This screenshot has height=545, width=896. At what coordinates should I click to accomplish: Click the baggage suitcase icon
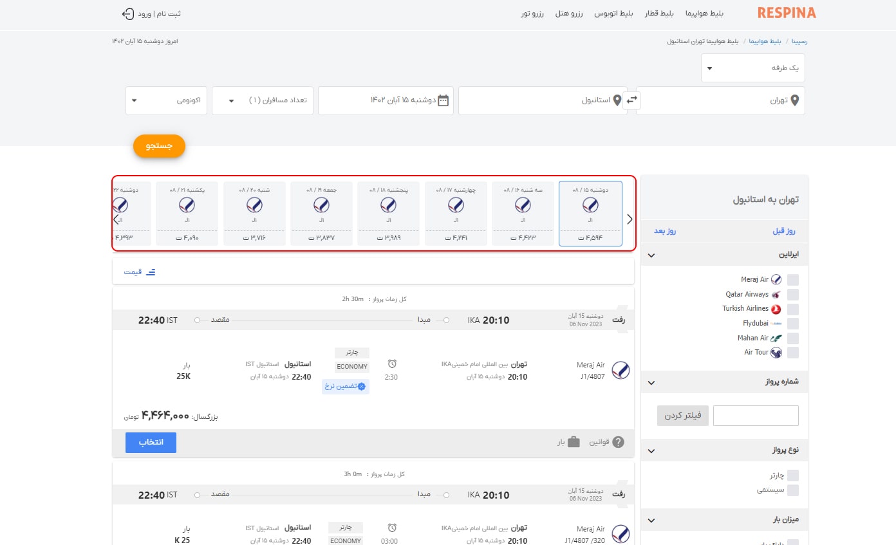click(574, 442)
